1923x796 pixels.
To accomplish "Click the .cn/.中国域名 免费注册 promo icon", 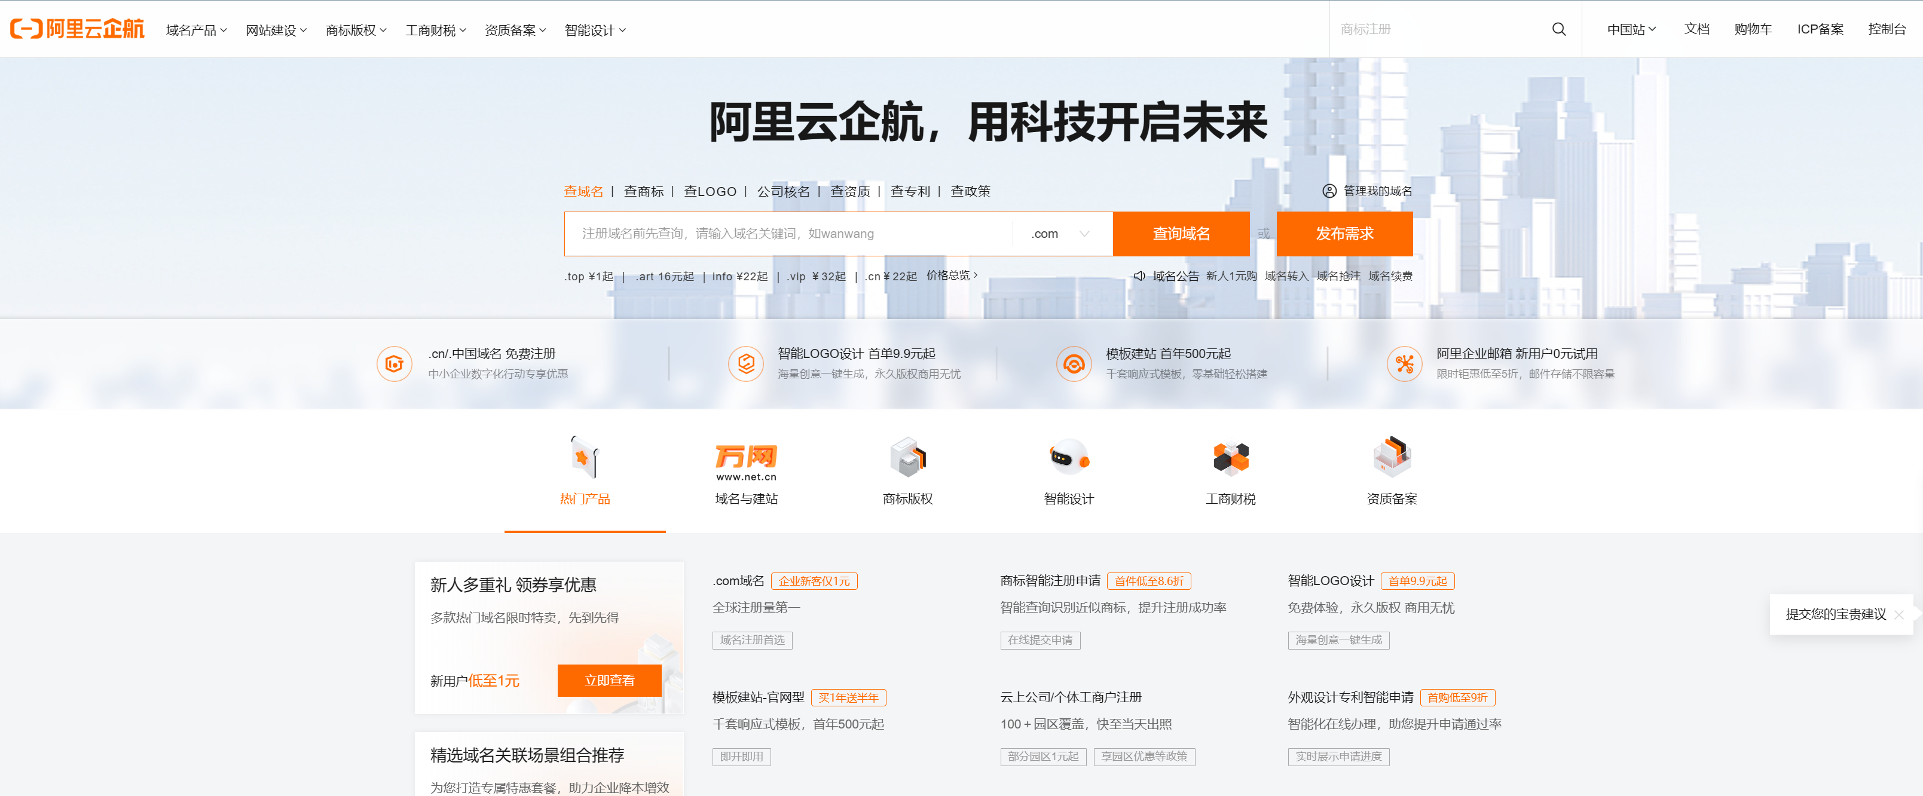I will (x=394, y=363).
